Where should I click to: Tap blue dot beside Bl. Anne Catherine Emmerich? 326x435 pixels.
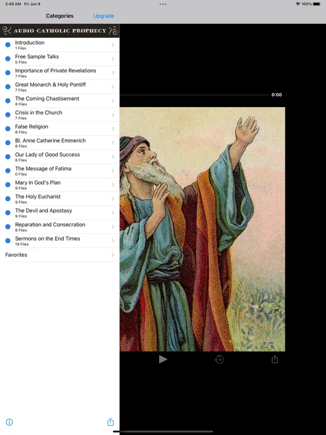tap(8, 143)
